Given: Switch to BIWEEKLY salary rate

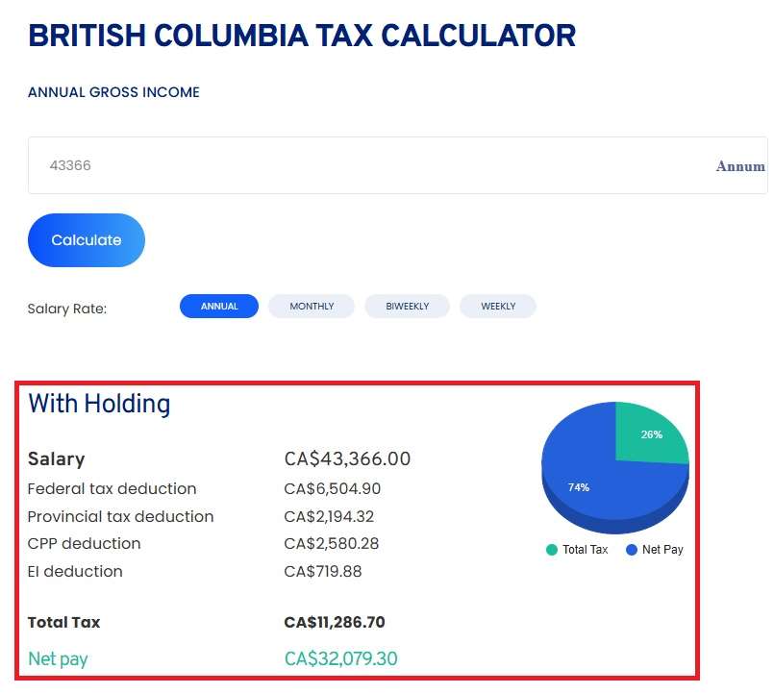Looking at the screenshot, I should click(x=407, y=306).
